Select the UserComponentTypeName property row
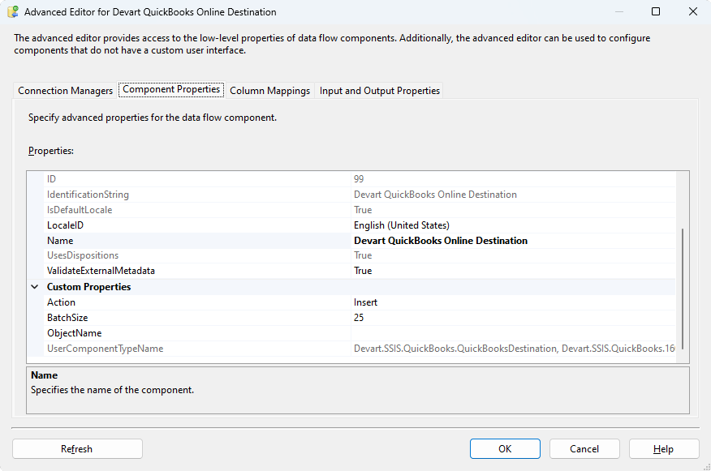This screenshot has height=471, width=711. pyautogui.click(x=105, y=349)
